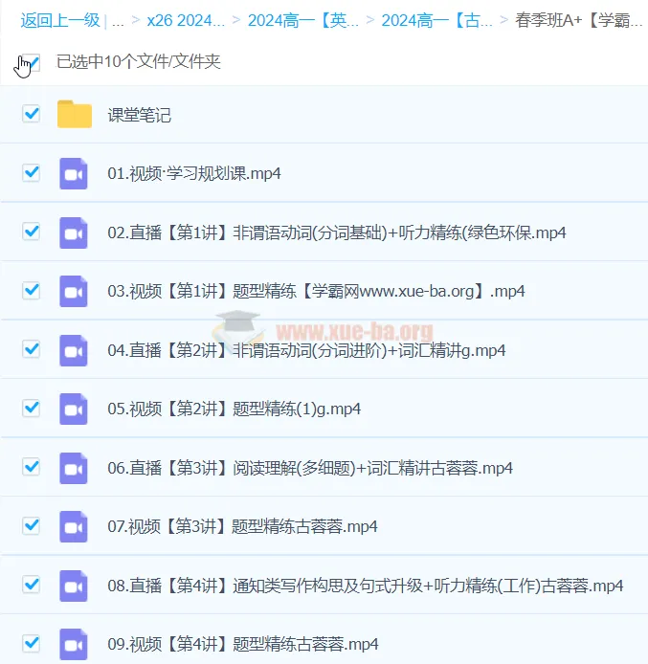This screenshot has width=648, height=664.
Task: Click video icon for 01.视频·学习规划课.mp4
Action: coord(74,173)
